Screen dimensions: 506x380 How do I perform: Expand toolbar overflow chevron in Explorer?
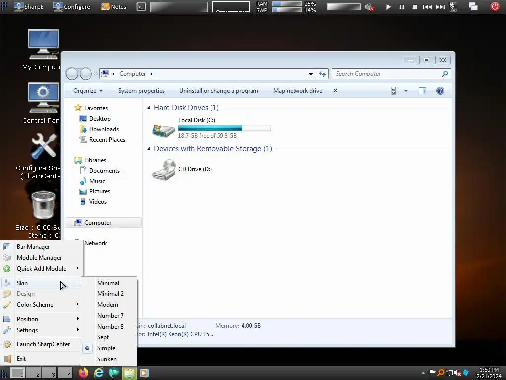point(336,91)
